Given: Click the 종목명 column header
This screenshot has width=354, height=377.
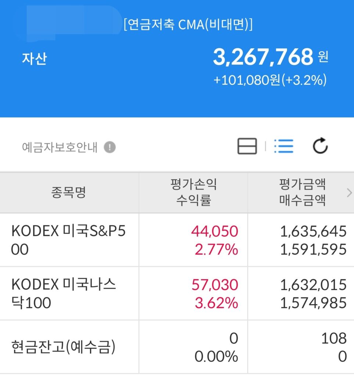Looking at the screenshot, I should (x=69, y=192).
